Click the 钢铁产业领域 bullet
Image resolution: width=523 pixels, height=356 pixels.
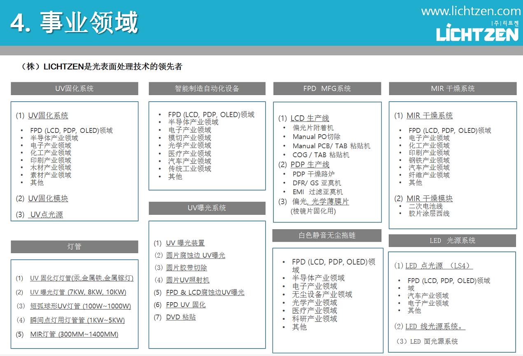(x=429, y=160)
